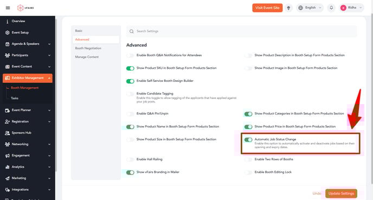The width and height of the screenshot is (373, 200).
Task: Open the hamburger menu icon
Action: point(8,8)
